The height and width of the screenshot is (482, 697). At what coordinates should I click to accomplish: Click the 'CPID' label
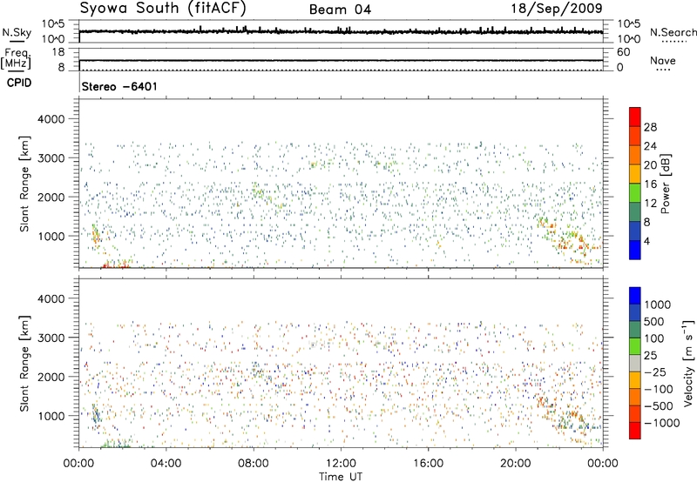tap(19, 83)
